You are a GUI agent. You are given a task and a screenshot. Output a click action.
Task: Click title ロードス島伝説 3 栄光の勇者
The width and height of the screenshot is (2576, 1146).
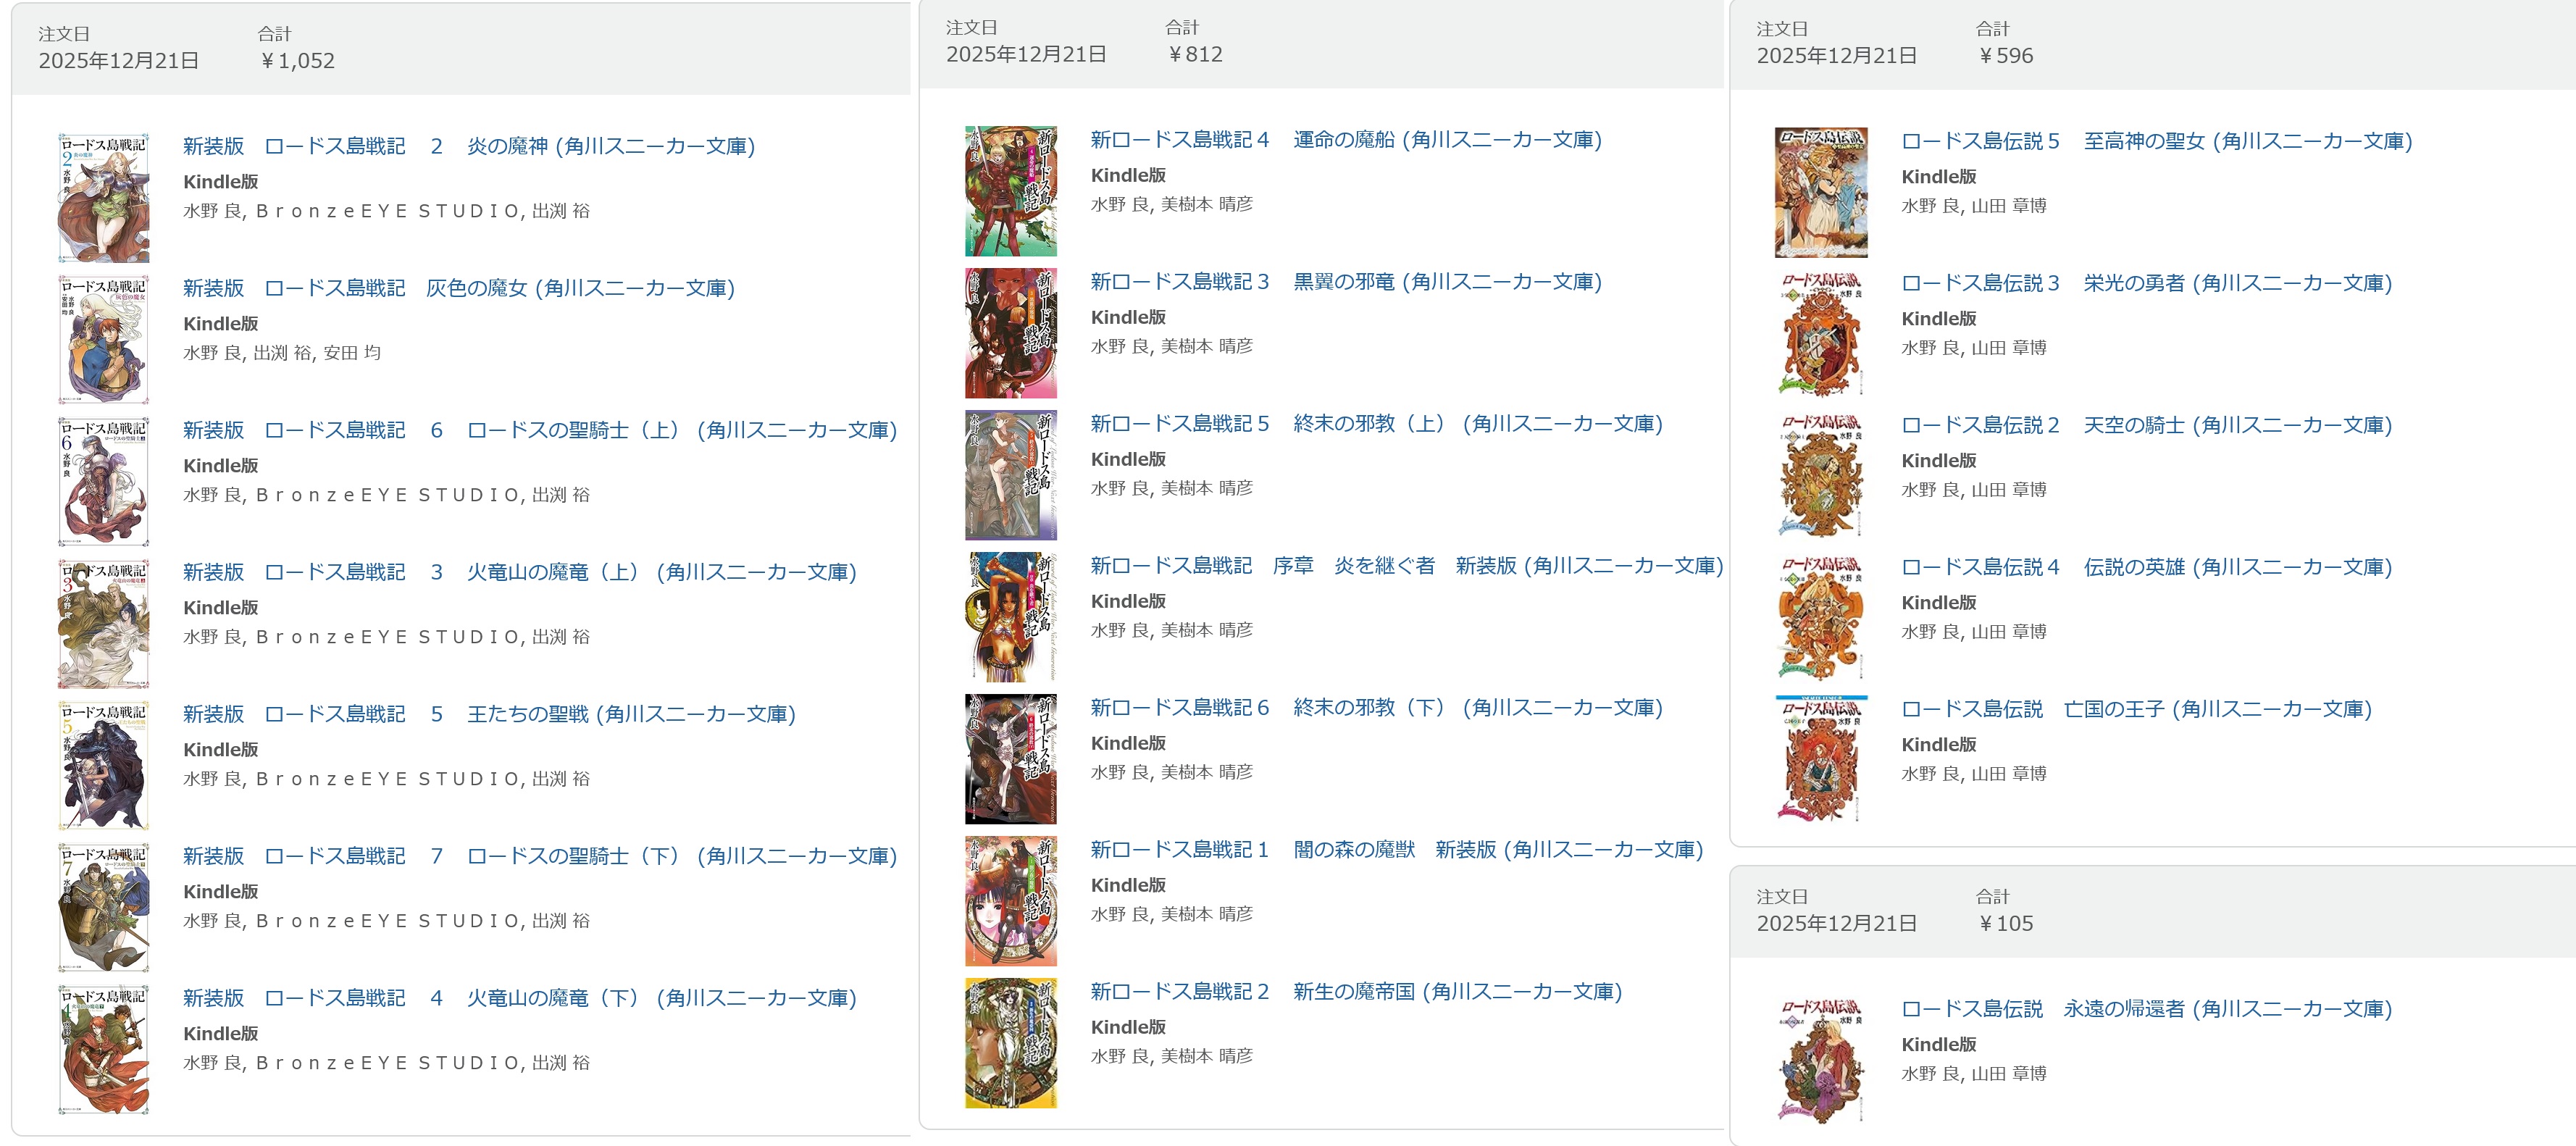(2147, 283)
